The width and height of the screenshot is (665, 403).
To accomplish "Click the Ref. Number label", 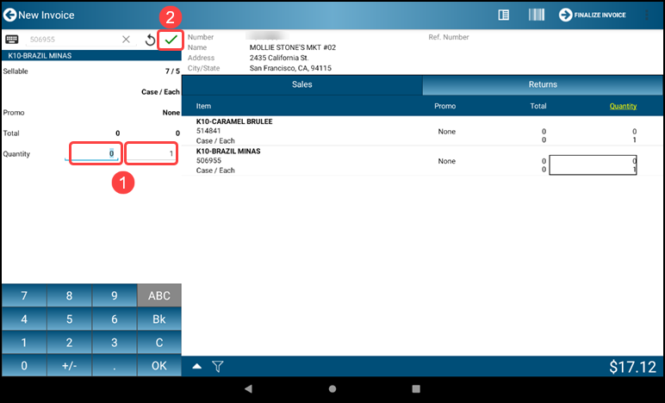I will [449, 37].
